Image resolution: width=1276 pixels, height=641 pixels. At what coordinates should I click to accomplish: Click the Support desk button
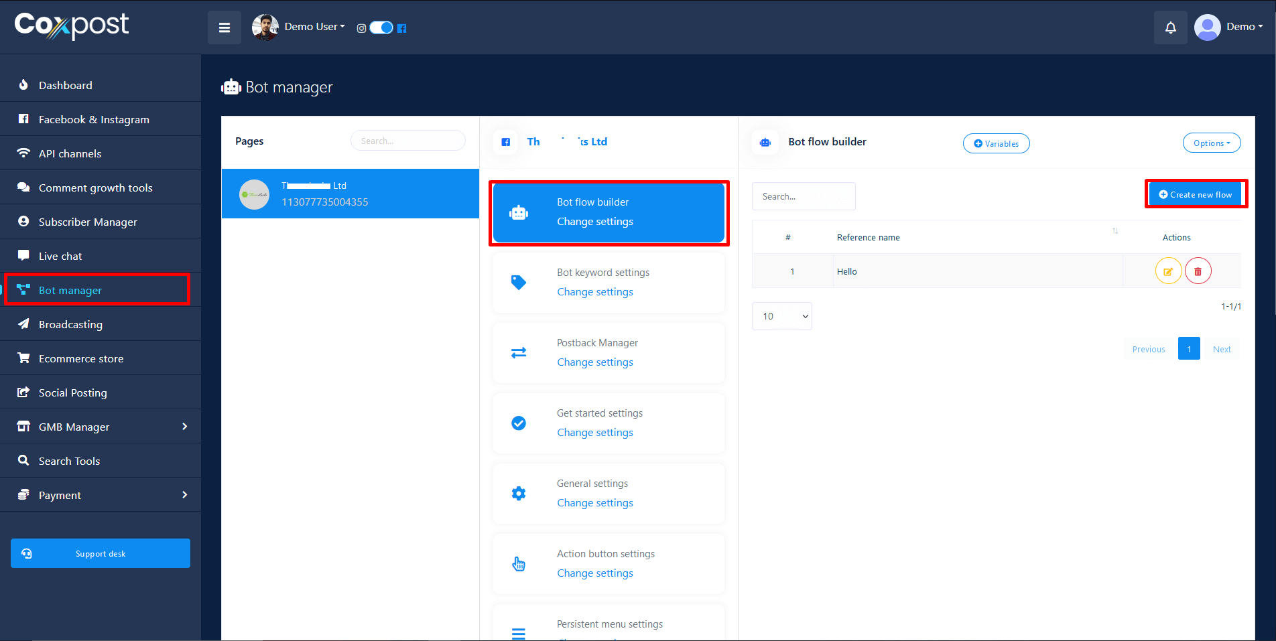tap(101, 553)
